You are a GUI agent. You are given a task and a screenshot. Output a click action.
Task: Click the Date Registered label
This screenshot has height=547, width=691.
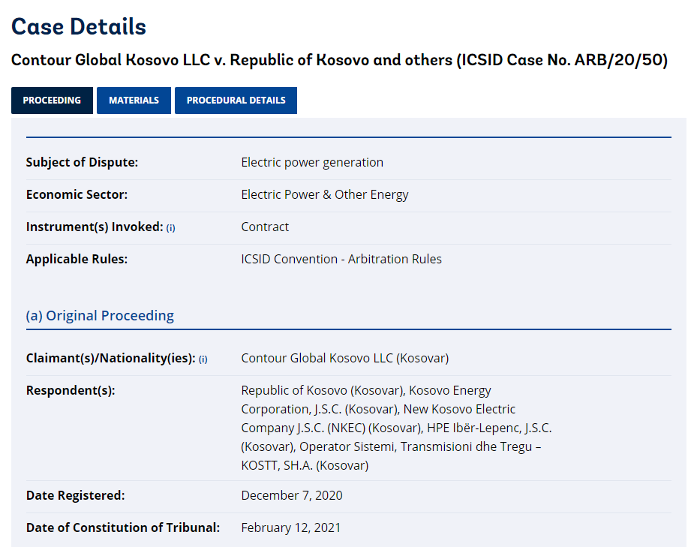tap(75, 495)
